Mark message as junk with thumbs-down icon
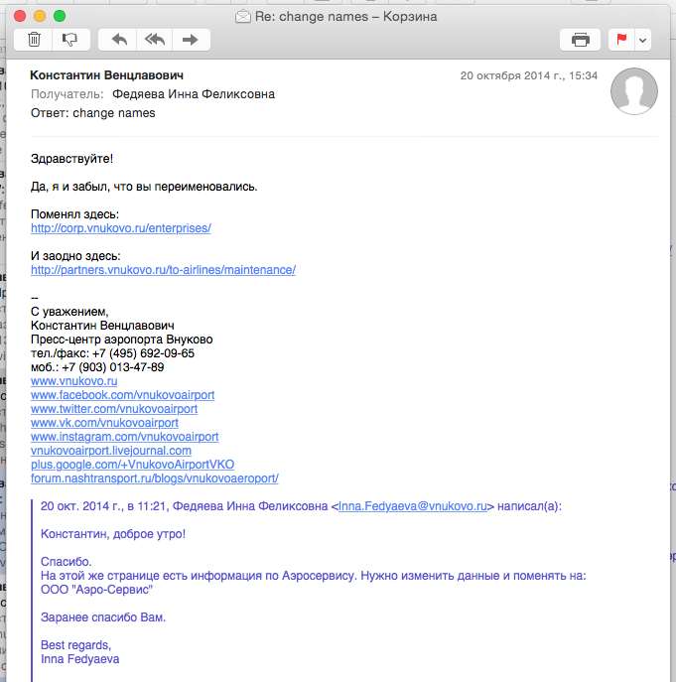Image resolution: width=676 pixels, height=682 pixels. (69, 40)
